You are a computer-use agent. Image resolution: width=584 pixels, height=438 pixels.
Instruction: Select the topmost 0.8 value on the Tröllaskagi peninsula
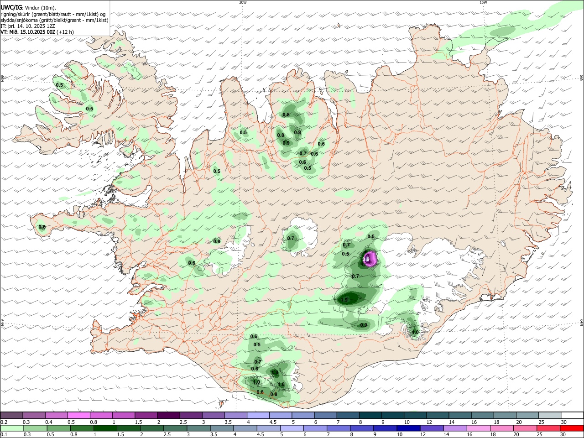[286, 115]
